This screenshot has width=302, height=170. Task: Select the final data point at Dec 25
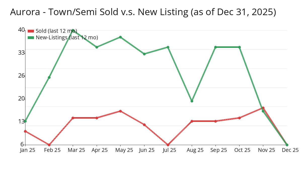coord(287,145)
